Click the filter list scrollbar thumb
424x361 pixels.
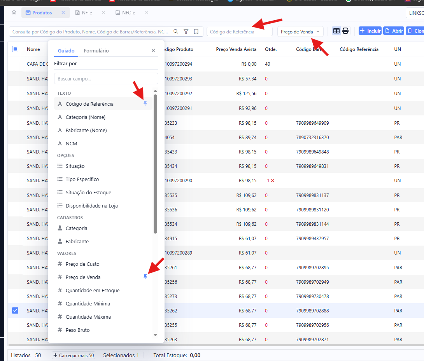(155, 164)
